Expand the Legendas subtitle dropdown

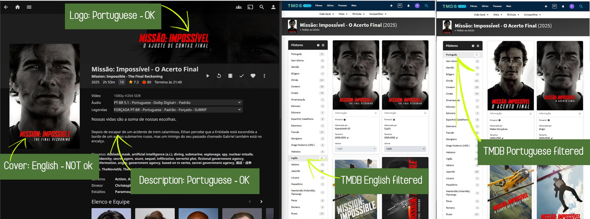(x=178, y=110)
